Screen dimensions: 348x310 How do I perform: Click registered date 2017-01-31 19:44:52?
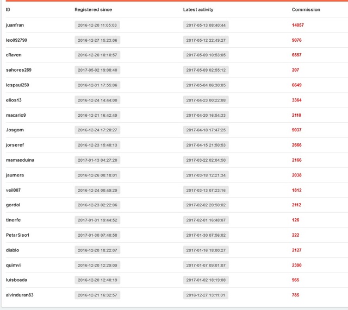(x=97, y=220)
